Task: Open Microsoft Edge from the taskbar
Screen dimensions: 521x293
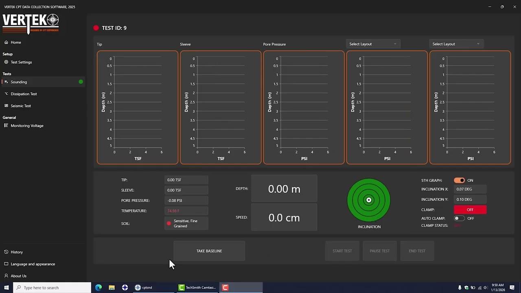Action: point(99,288)
